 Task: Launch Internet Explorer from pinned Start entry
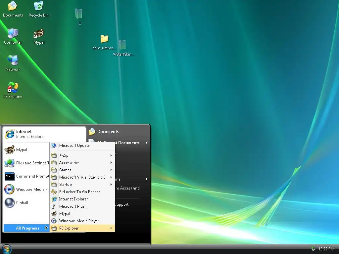tap(44, 134)
